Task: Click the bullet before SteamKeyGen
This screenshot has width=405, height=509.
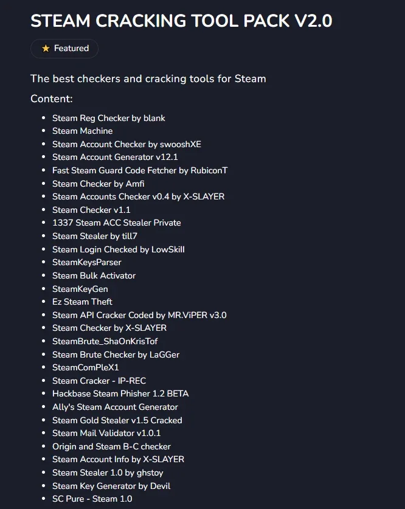Action: (44, 289)
